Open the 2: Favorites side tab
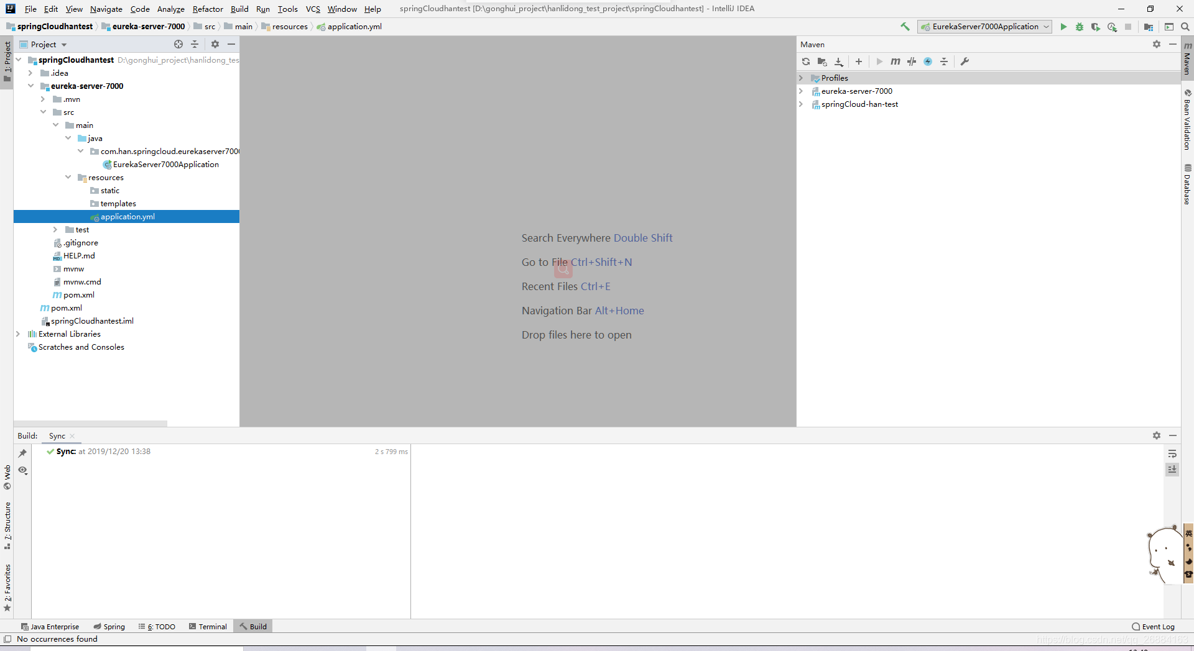 (x=7, y=588)
